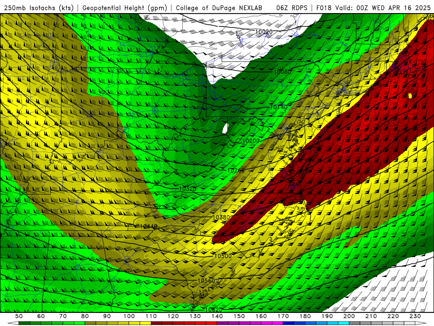Select the 10440 height label
The width and height of the screenshot is (434, 326).
[x=149, y=227]
